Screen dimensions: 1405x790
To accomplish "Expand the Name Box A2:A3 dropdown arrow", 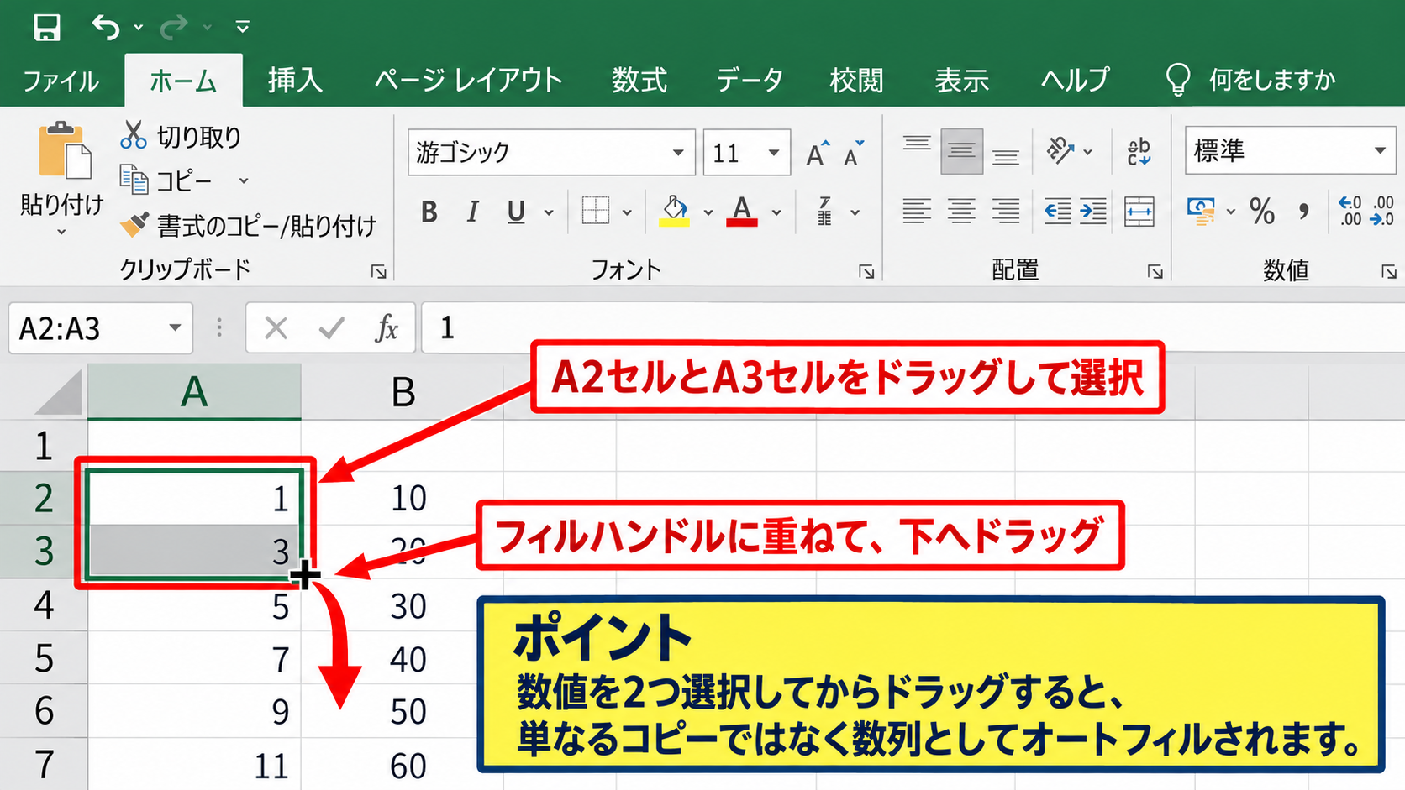I will pyautogui.click(x=175, y=328).
